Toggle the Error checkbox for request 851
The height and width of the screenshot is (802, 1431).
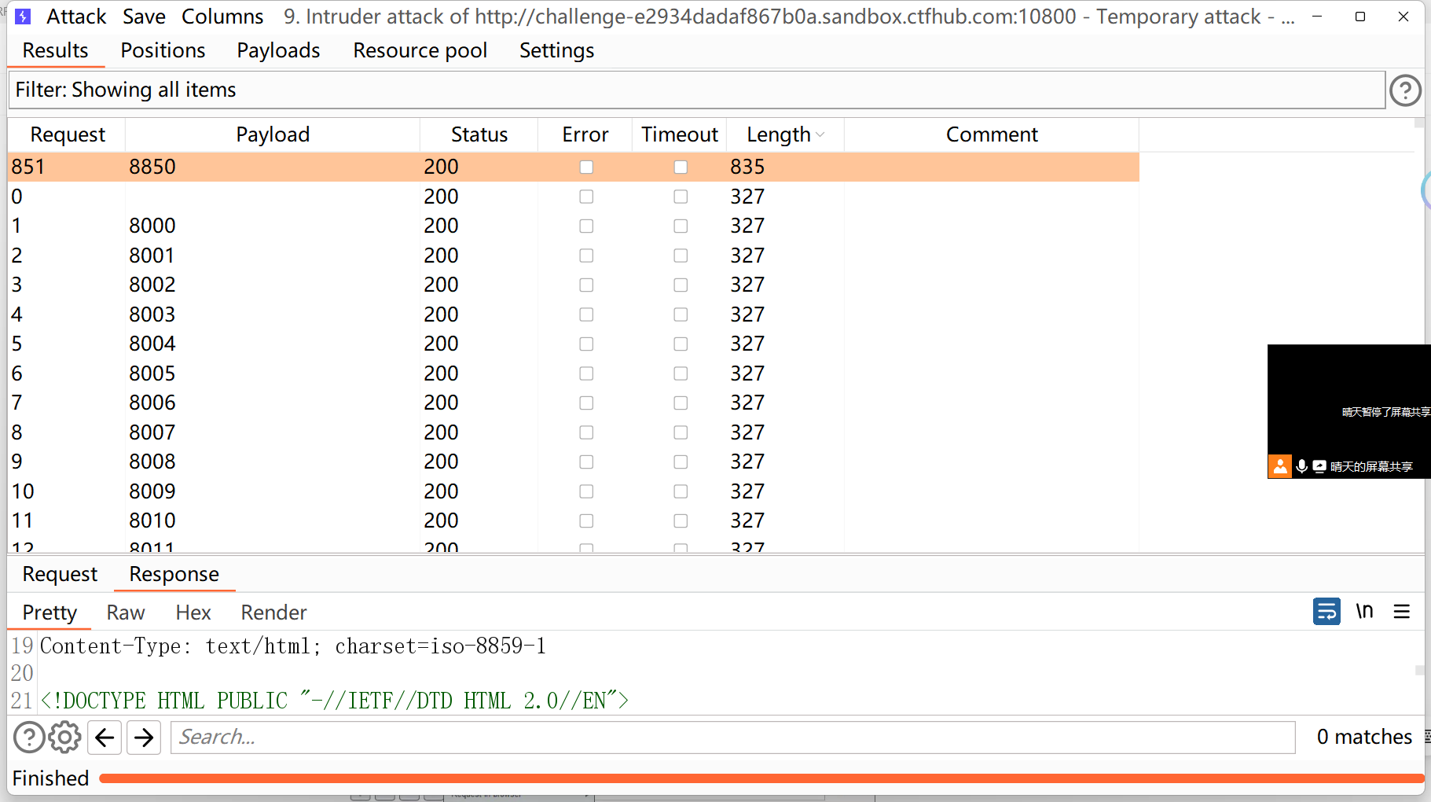point(586,167)
